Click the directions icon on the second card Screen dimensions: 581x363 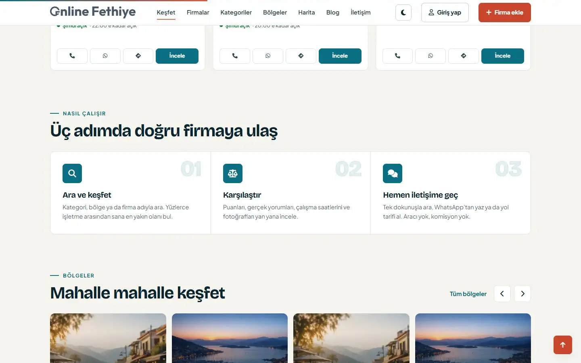301,56
